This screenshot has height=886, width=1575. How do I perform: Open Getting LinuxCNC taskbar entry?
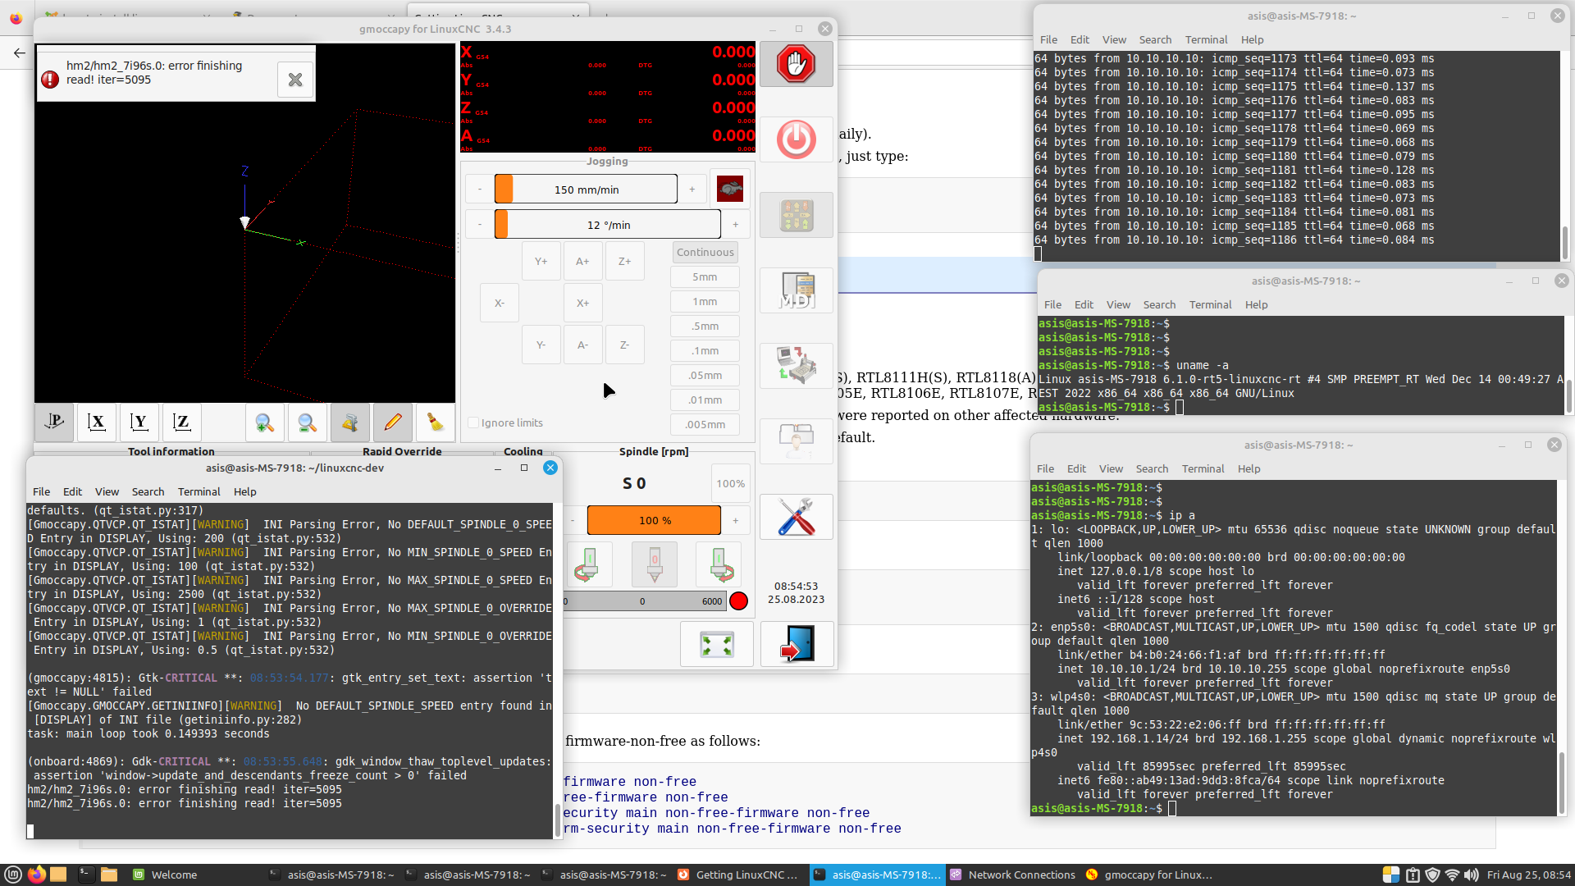click(738, 875)
